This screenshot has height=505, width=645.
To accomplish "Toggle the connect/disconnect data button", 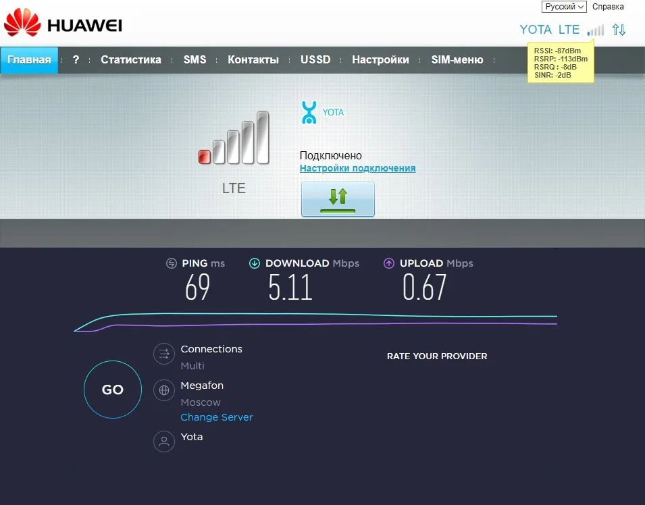I will [x=338, y=199].
